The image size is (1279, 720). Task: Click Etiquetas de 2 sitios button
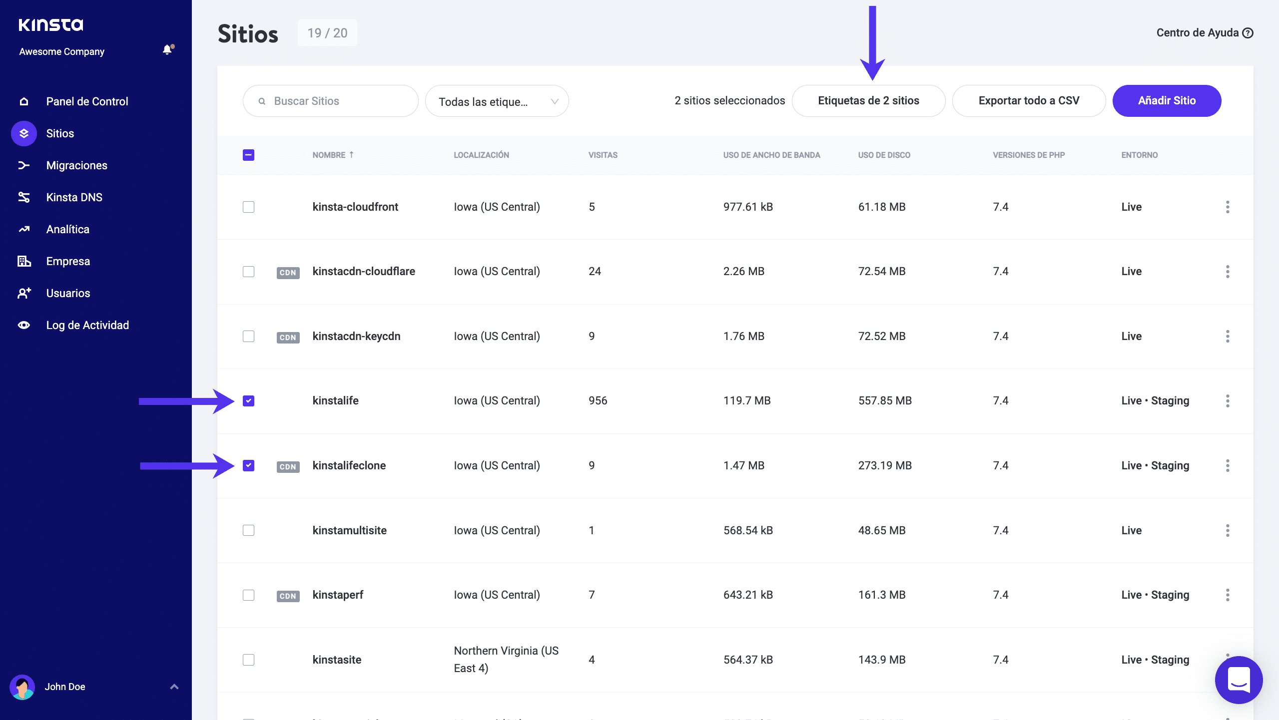click(x=868, y=101)
